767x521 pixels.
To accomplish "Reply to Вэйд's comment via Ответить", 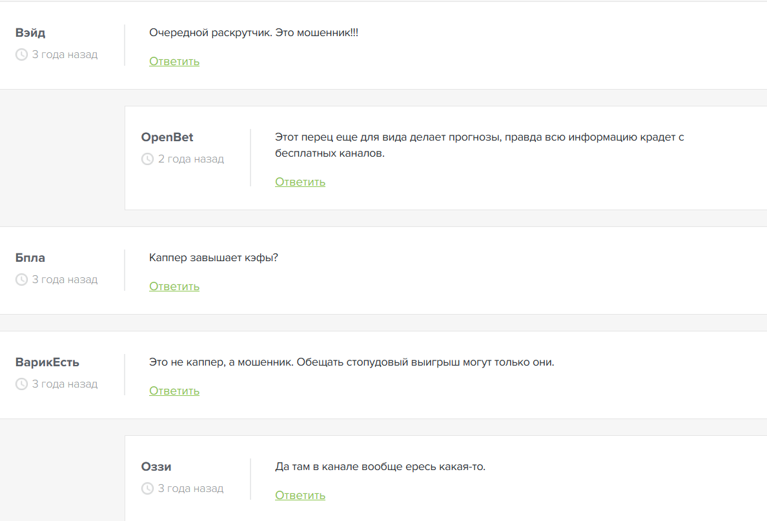I will pyautogui.click(x=174, y=62).
